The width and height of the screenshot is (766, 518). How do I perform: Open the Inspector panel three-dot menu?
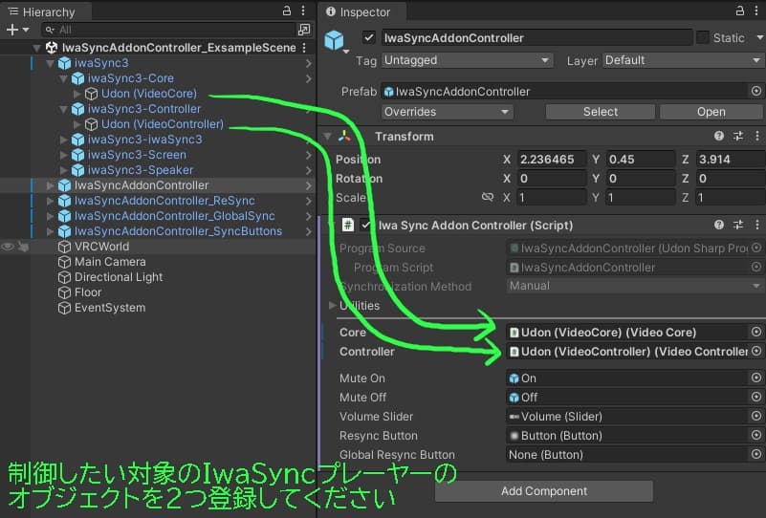(756, 11)
